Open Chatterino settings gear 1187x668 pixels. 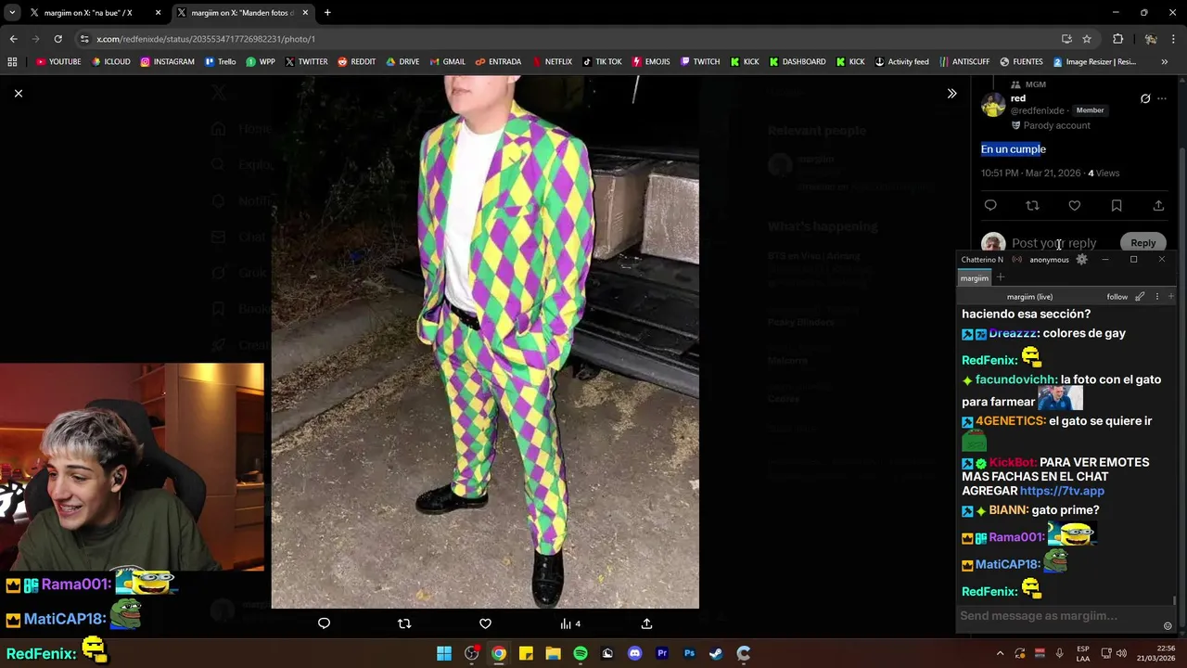(x=1081, y=260)
